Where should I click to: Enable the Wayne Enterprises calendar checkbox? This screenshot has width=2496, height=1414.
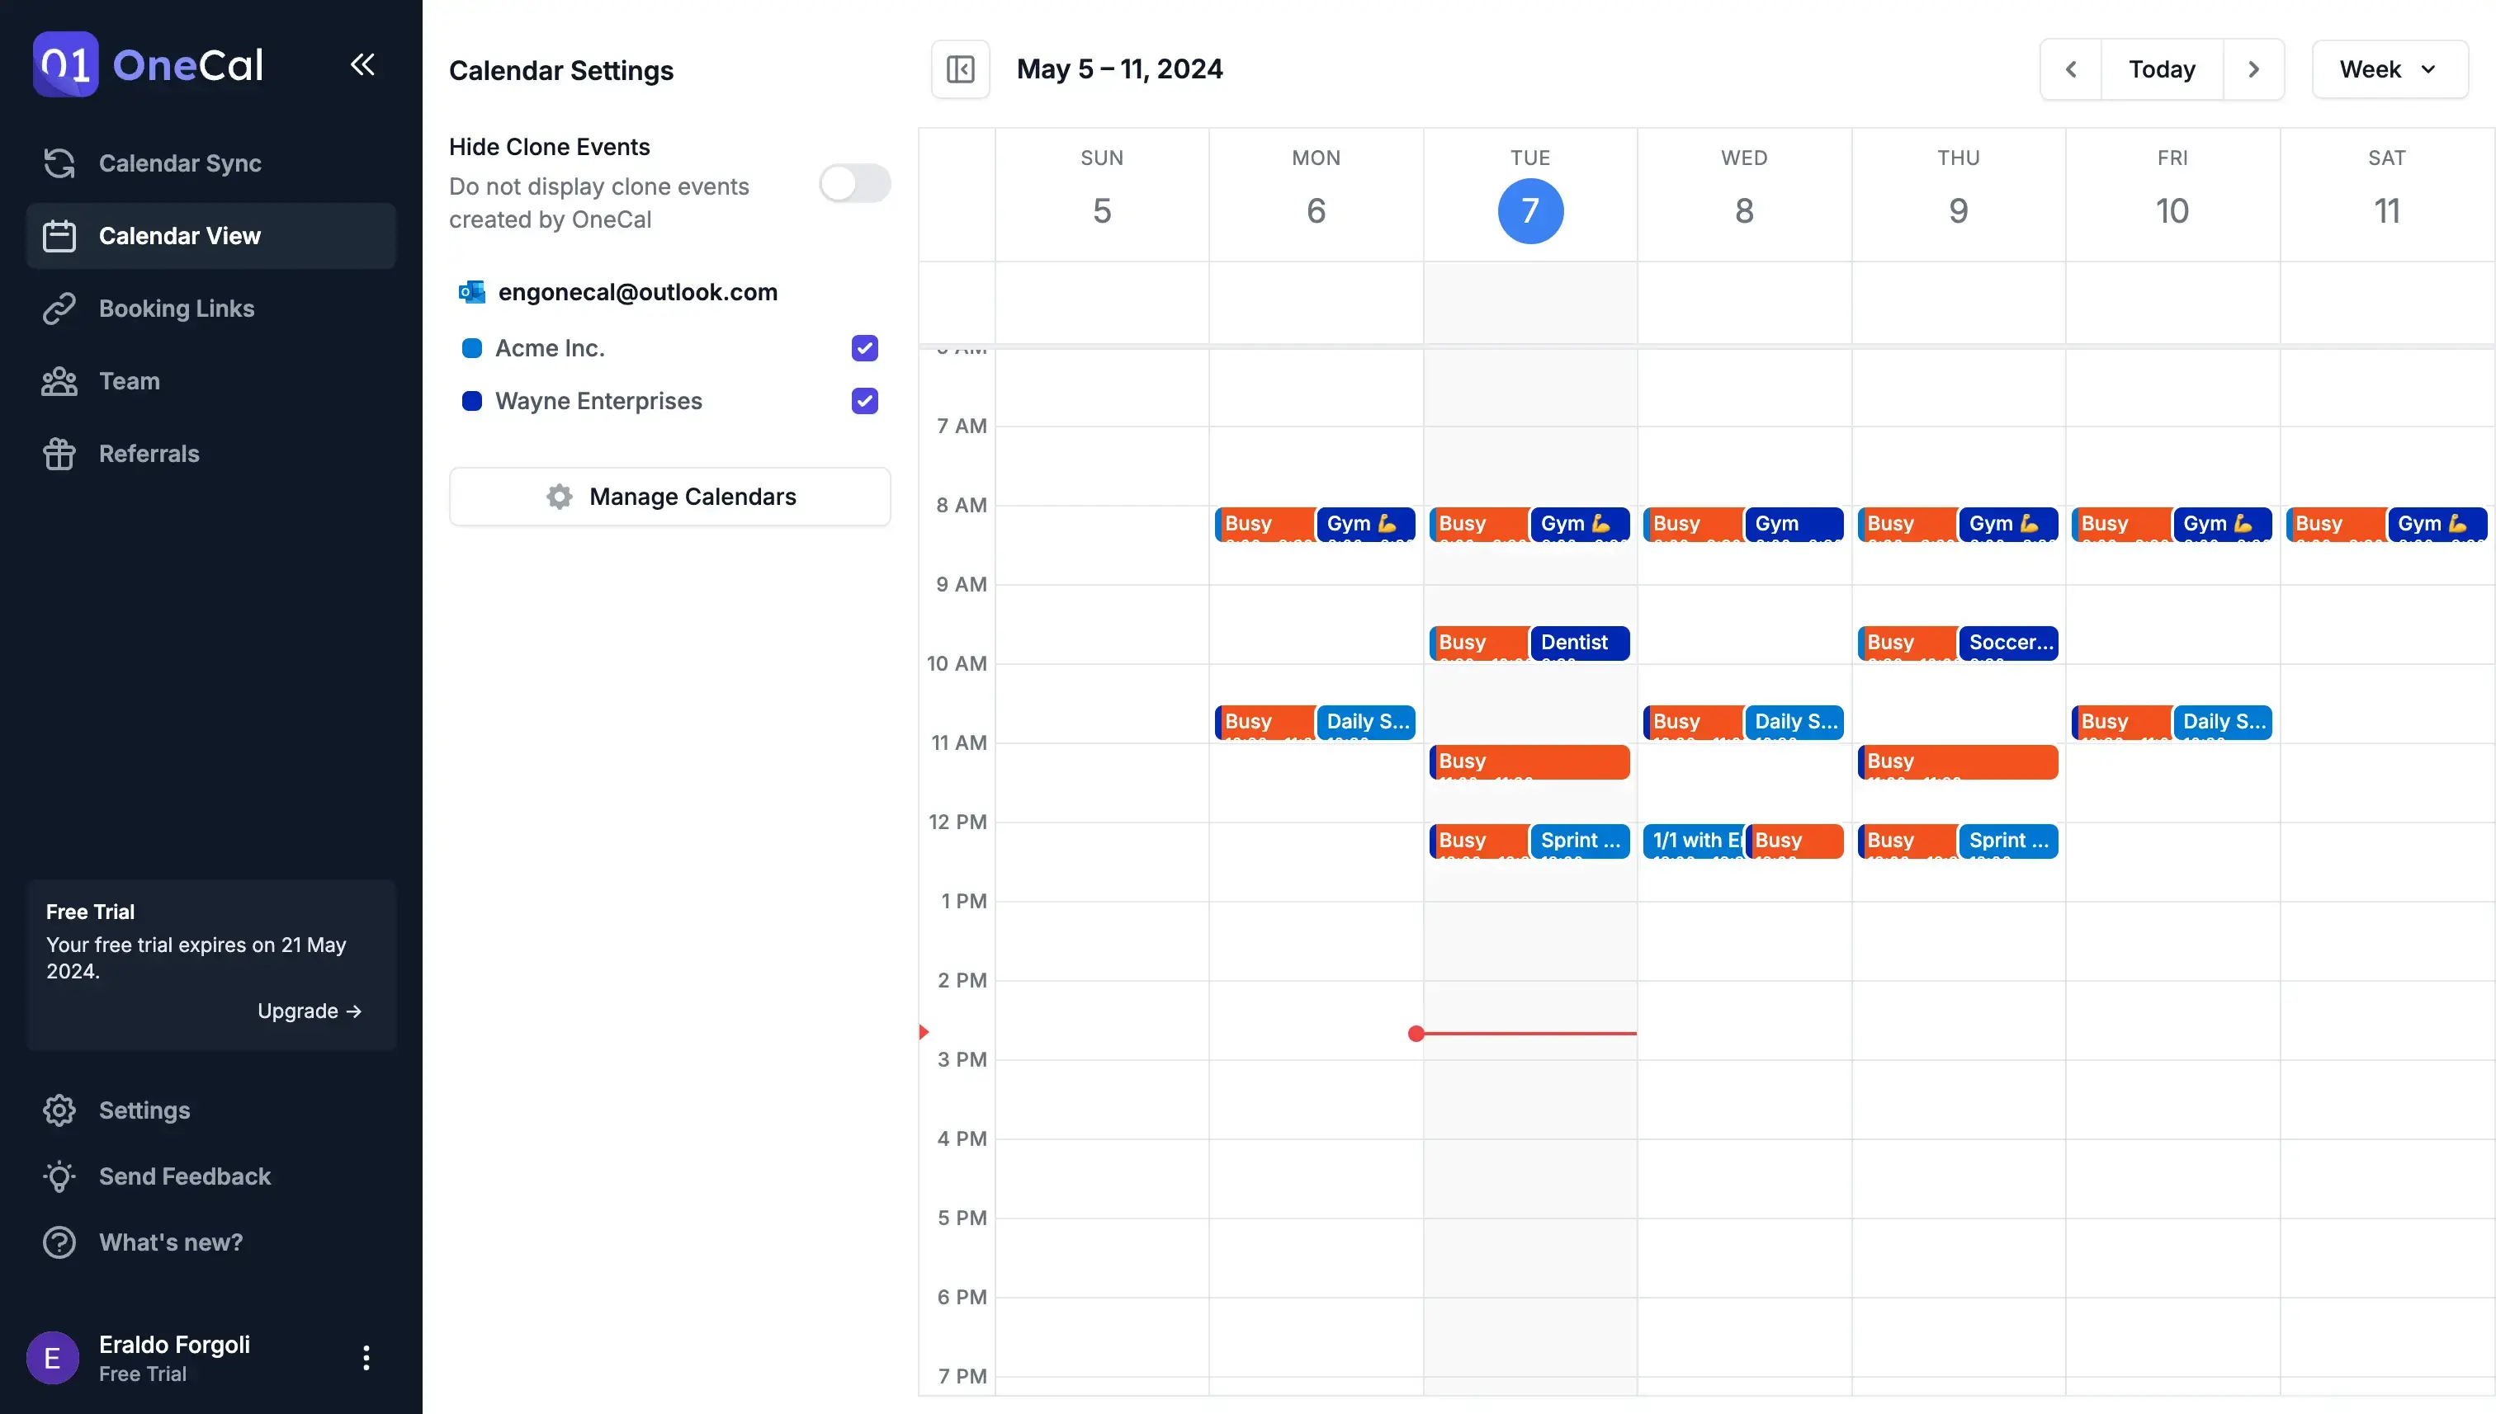[x=863, y=401]
